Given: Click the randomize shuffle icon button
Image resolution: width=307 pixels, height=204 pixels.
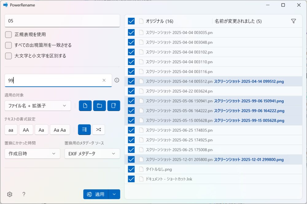Looking at the screenshot, I should [99, 130].
